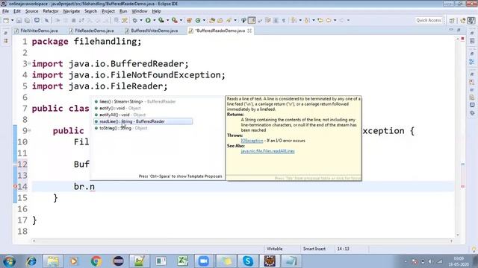Viewport: 478px width, 268px height.
Task: Open the Navigate menu
Action: point(72,11)
